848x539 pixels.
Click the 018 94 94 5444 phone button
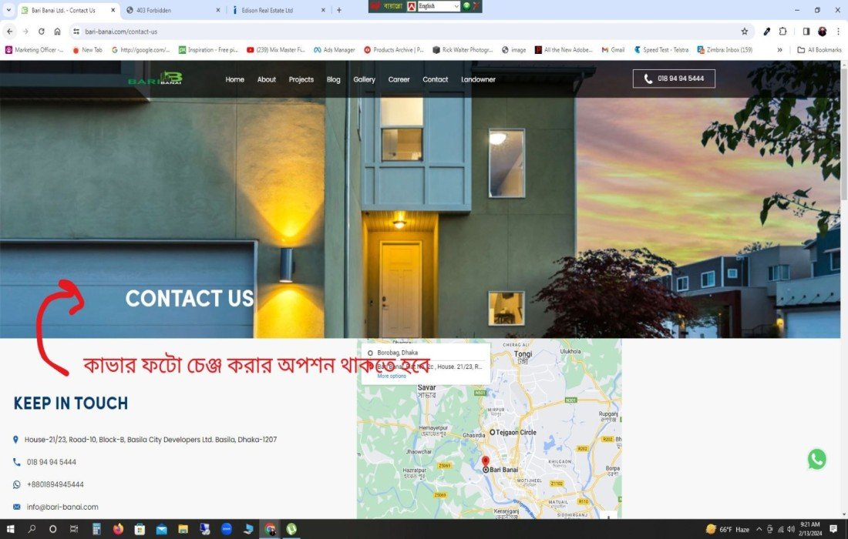pyautogui.click(x=674, y=79)
